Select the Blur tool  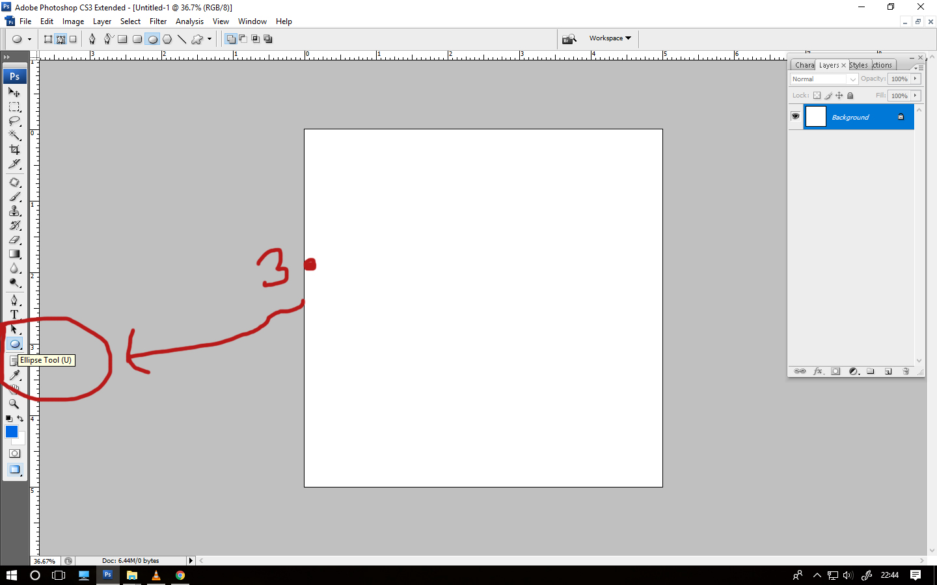pos(14,268)
